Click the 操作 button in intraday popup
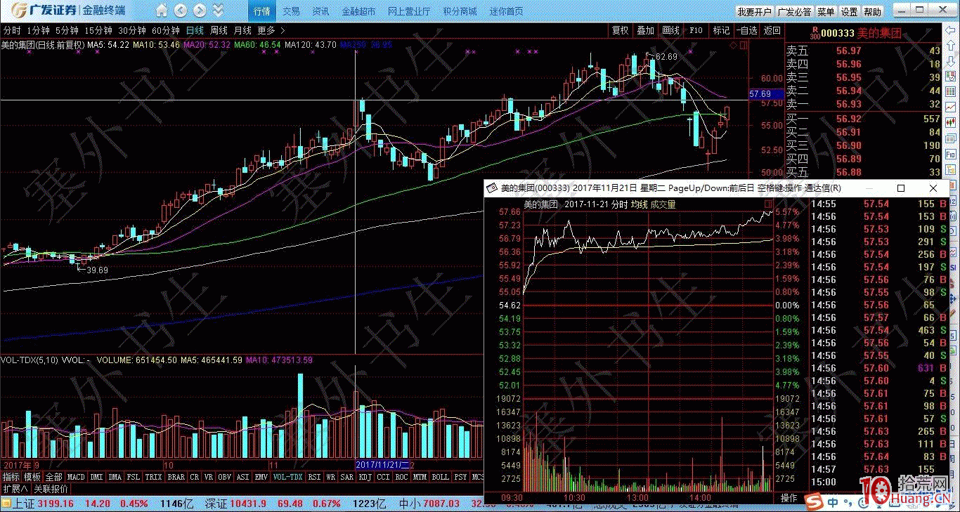Image resolution: width=960 pixels, height=512 pixels. 789,498
